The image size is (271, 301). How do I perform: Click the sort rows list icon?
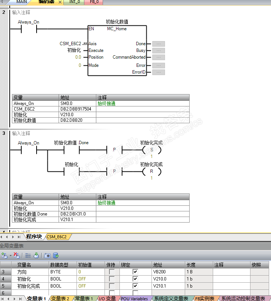(x=28, y=255)
